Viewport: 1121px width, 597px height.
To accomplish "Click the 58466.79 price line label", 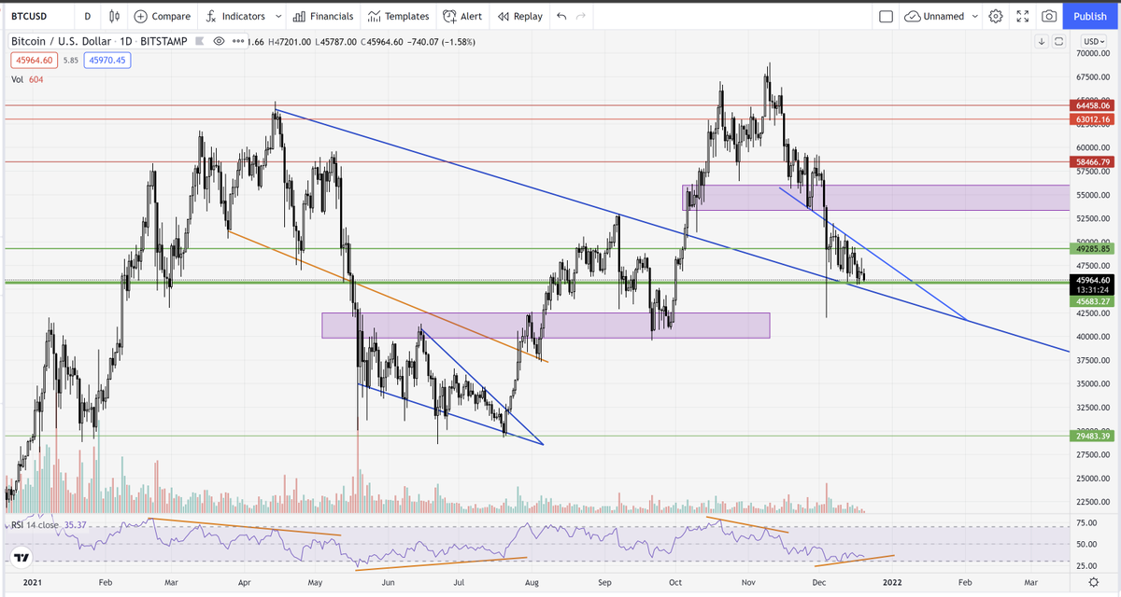I will click(x=1092, y=162).
